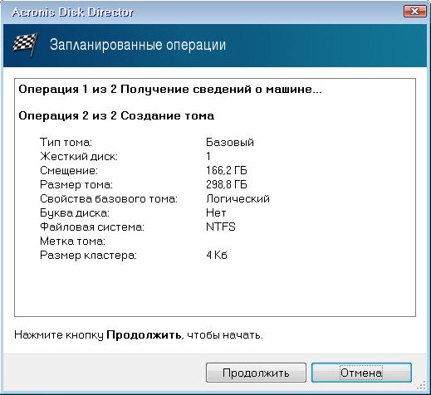The image size is (431, 395).
Task: Click the checkered flag icon in header
Action: [25, 44]
